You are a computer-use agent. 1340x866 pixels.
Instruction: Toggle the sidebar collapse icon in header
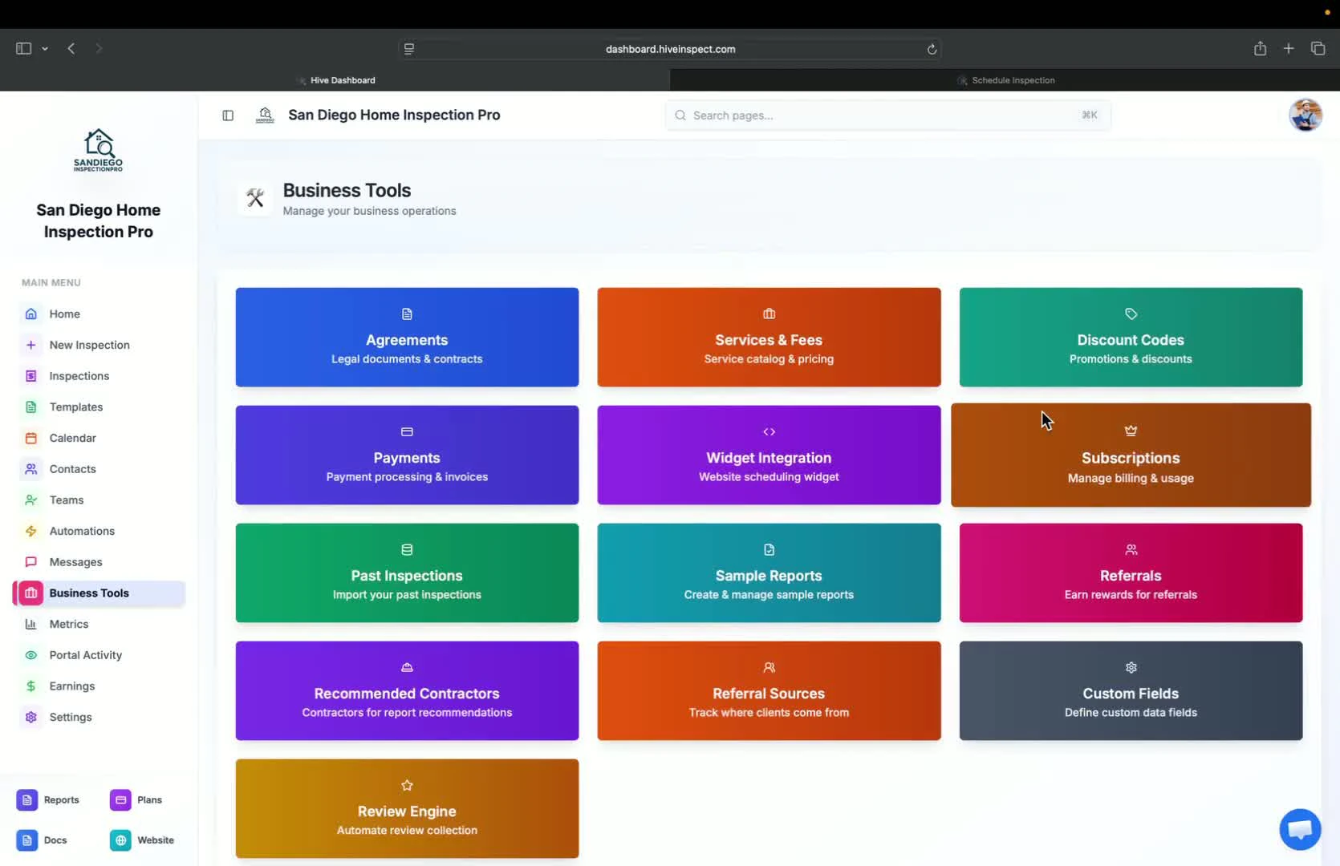tap(228, 115)
